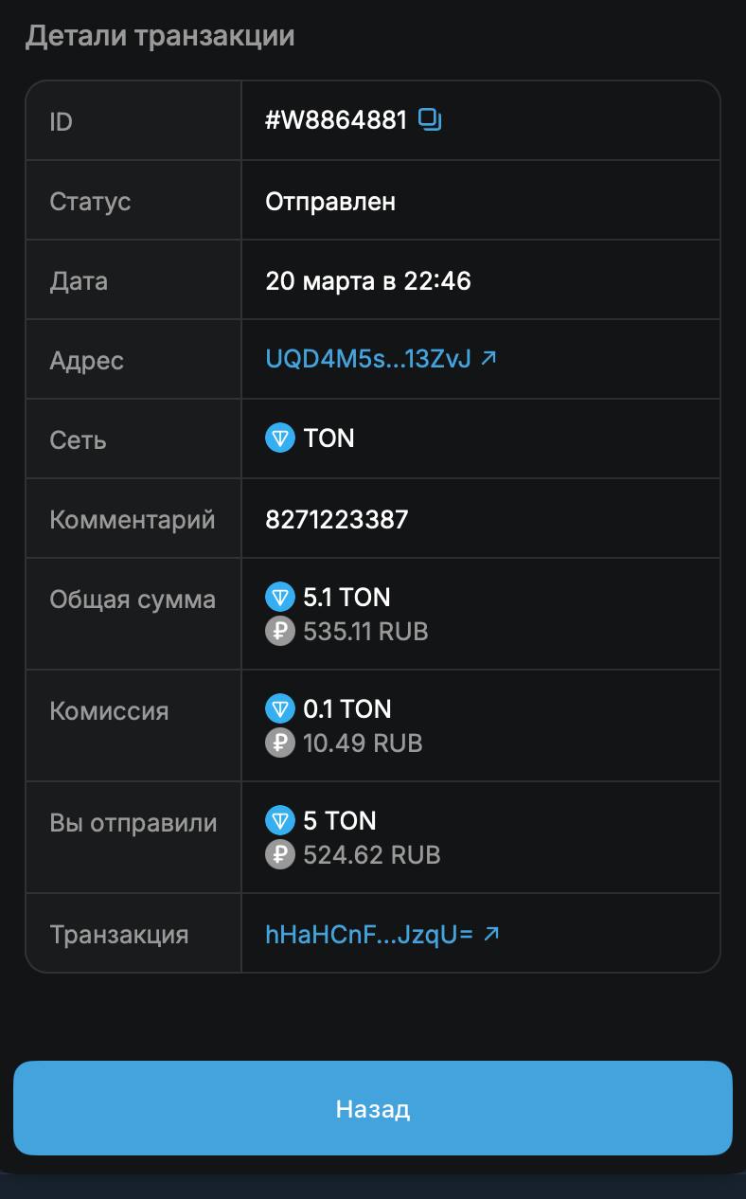This screenshot has height=1199, width=746.
Task: Open the address link UQD4M5s...13ZvJ
Action: tap(367, 359)
